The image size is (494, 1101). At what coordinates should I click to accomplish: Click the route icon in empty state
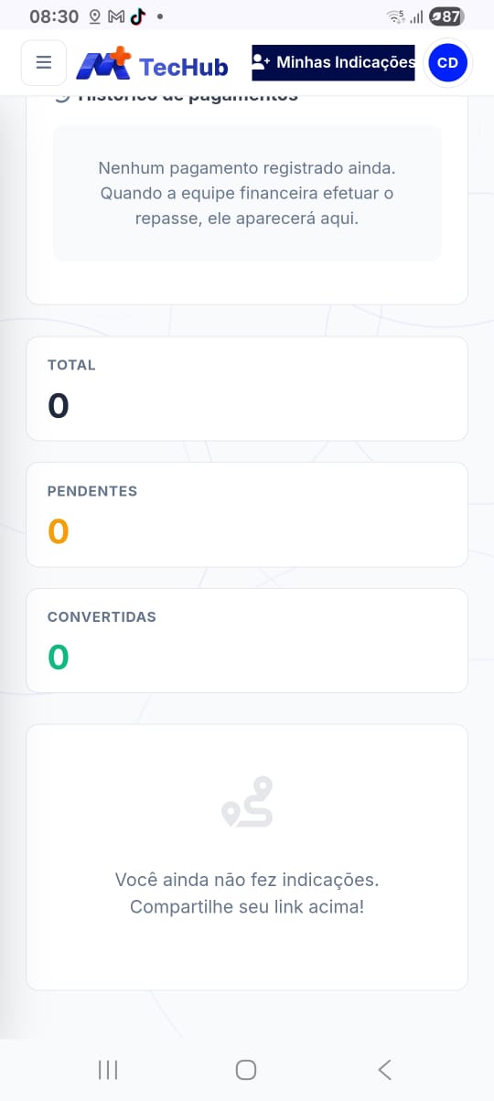[x=247, y=802]
